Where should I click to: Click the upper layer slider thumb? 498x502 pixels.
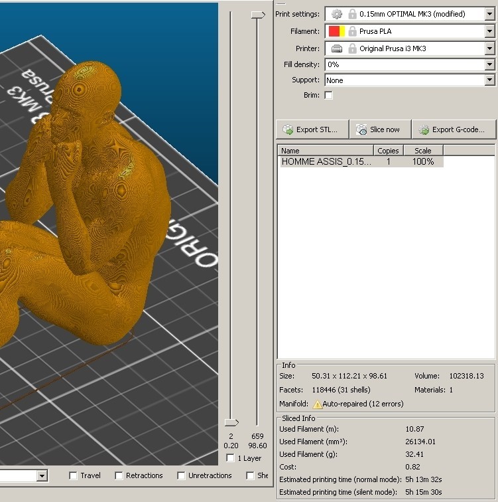click(258, 15)
